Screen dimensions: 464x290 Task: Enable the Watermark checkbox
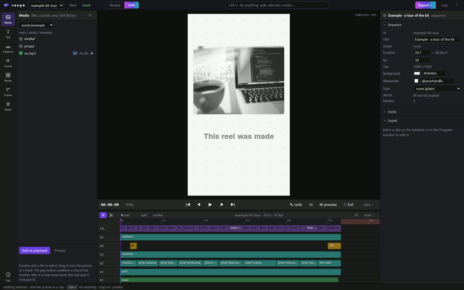tap(416, 81)
